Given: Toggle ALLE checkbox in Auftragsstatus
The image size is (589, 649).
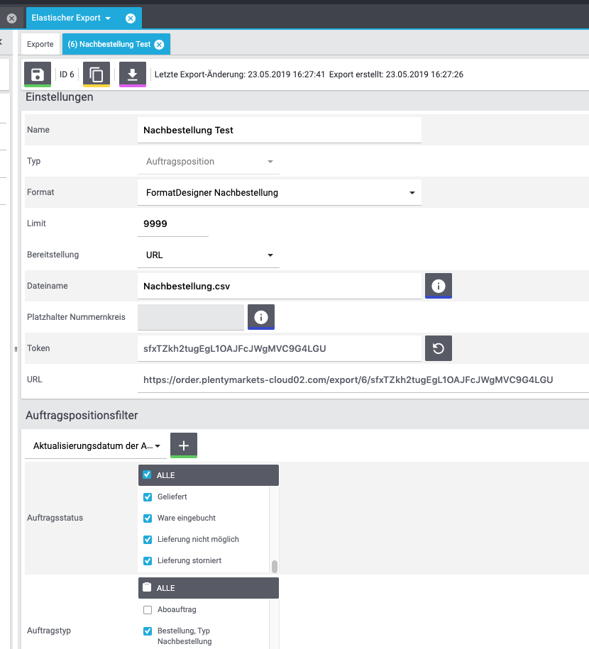Looking at the screenshot, I should pos(148,475).
